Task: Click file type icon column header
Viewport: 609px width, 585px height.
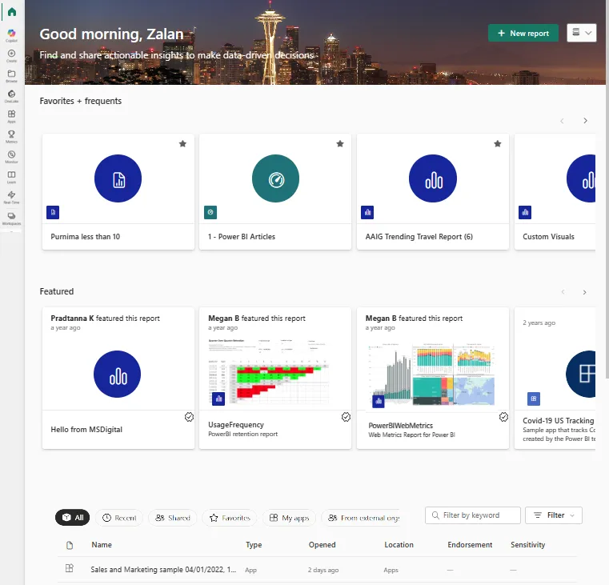Action: [x=70, y=545]
